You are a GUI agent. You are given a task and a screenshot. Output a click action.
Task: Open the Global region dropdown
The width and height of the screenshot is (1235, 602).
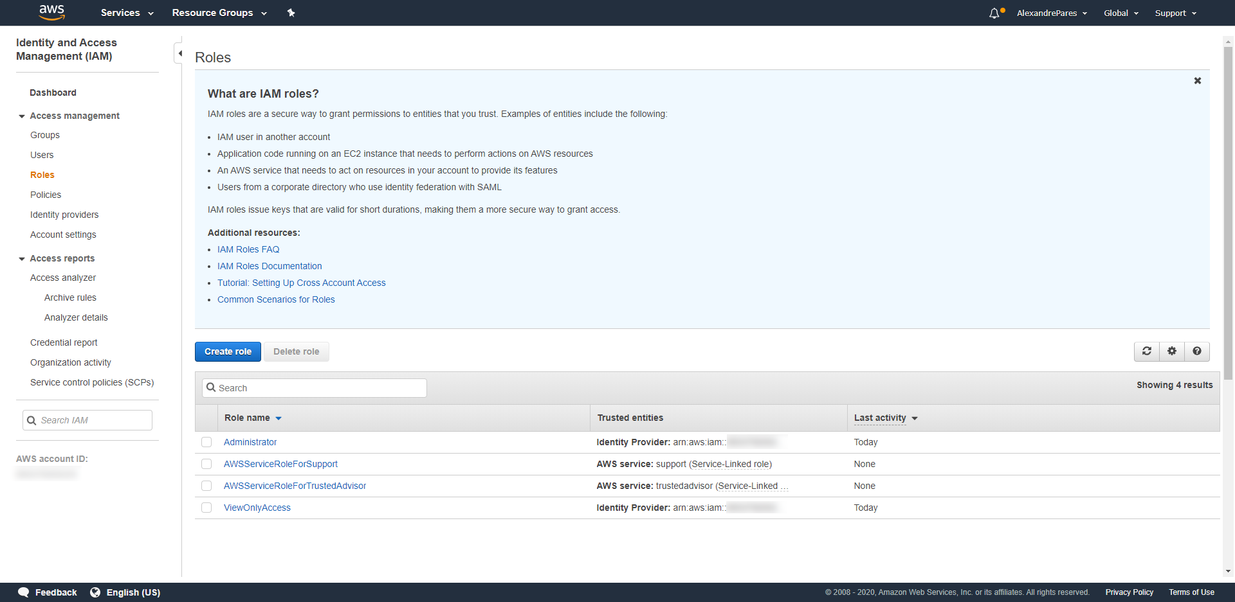[x=1121, y=13]
